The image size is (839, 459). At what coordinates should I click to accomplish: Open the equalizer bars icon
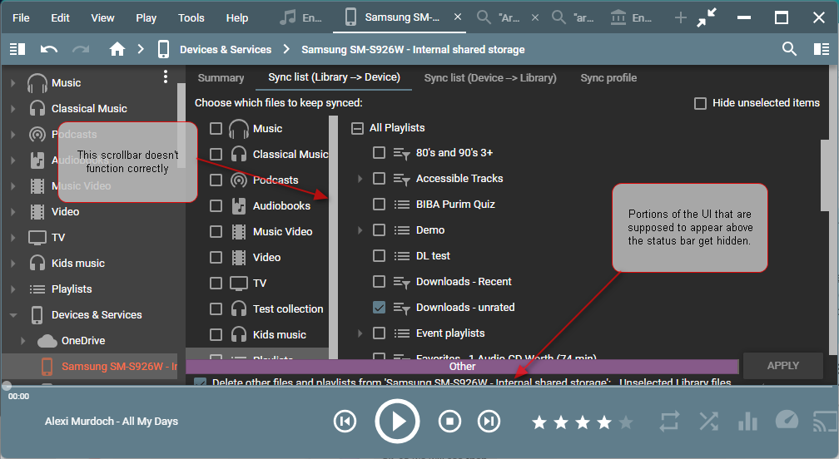coord(747,422)
